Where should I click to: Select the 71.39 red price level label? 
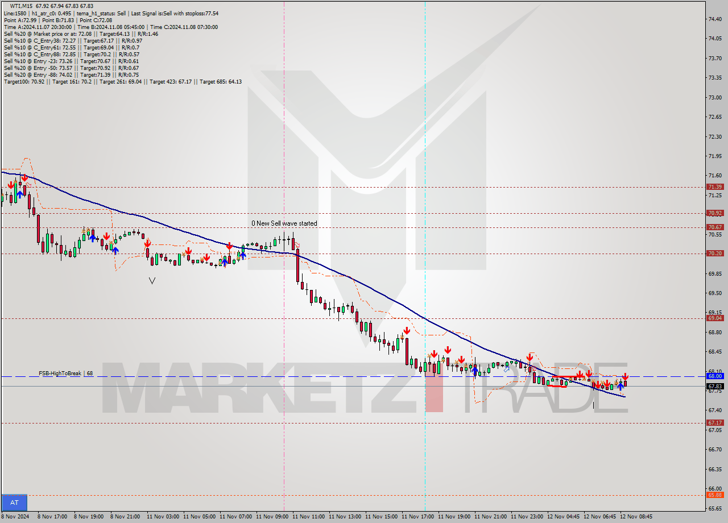click(715, 187)
